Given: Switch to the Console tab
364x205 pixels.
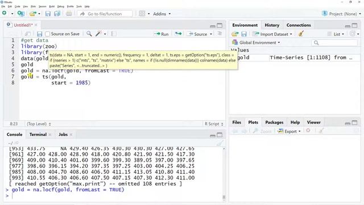Looking at the screenshot, I should [x=14, y=134].
